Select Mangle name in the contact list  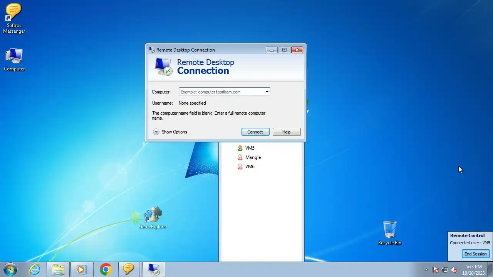click(253, 157)
